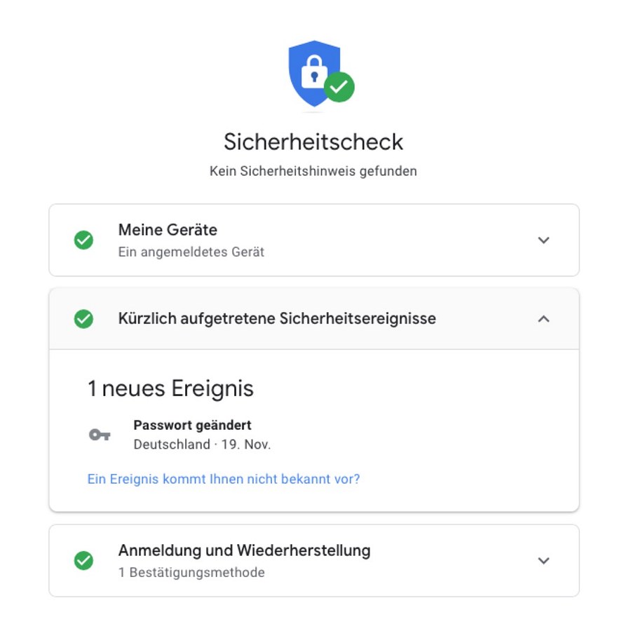Click the green check icon beside Kürzlich aufgetretene Sicherheitsereignisse
The image size is (638, 638).
[83, 319]
